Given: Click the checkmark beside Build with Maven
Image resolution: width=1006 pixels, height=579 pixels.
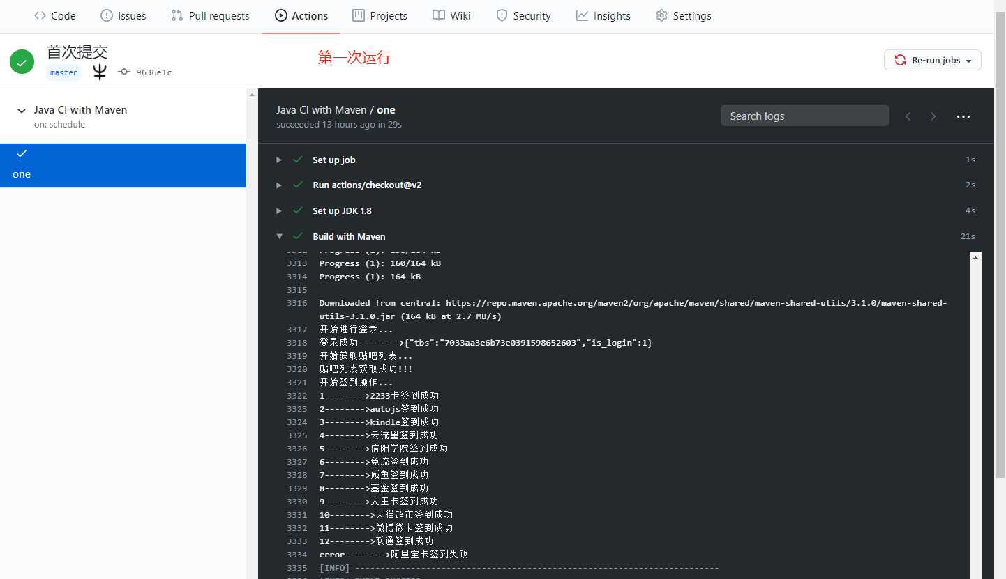Looking at the screenshot, I should pos(298,236).
